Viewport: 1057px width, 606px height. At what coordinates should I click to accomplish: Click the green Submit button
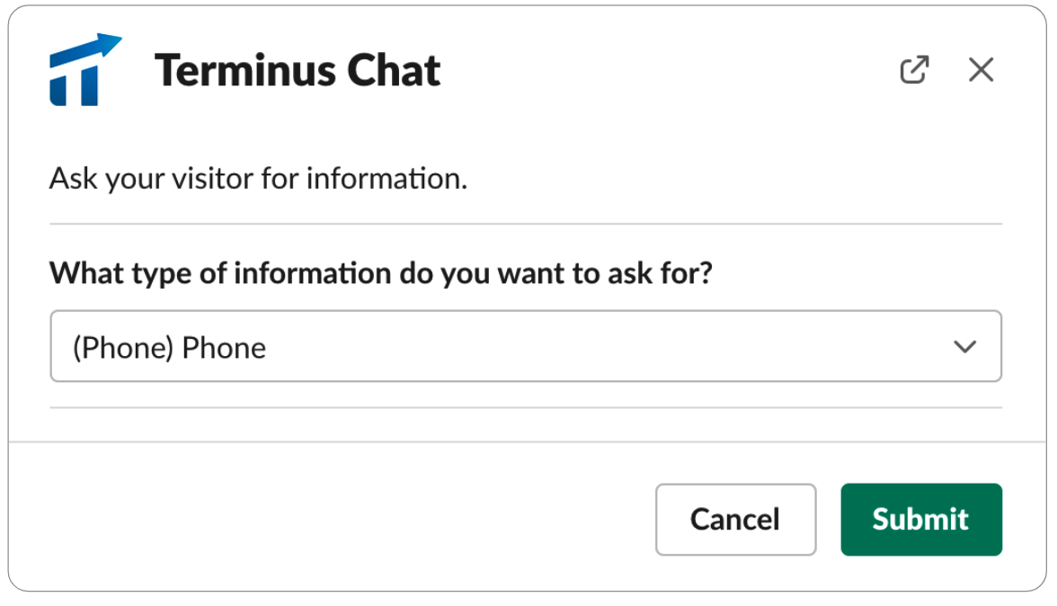click(920, 519)
